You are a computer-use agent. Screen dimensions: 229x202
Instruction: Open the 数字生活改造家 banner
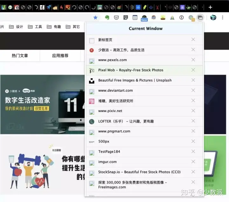coord(42,104)
